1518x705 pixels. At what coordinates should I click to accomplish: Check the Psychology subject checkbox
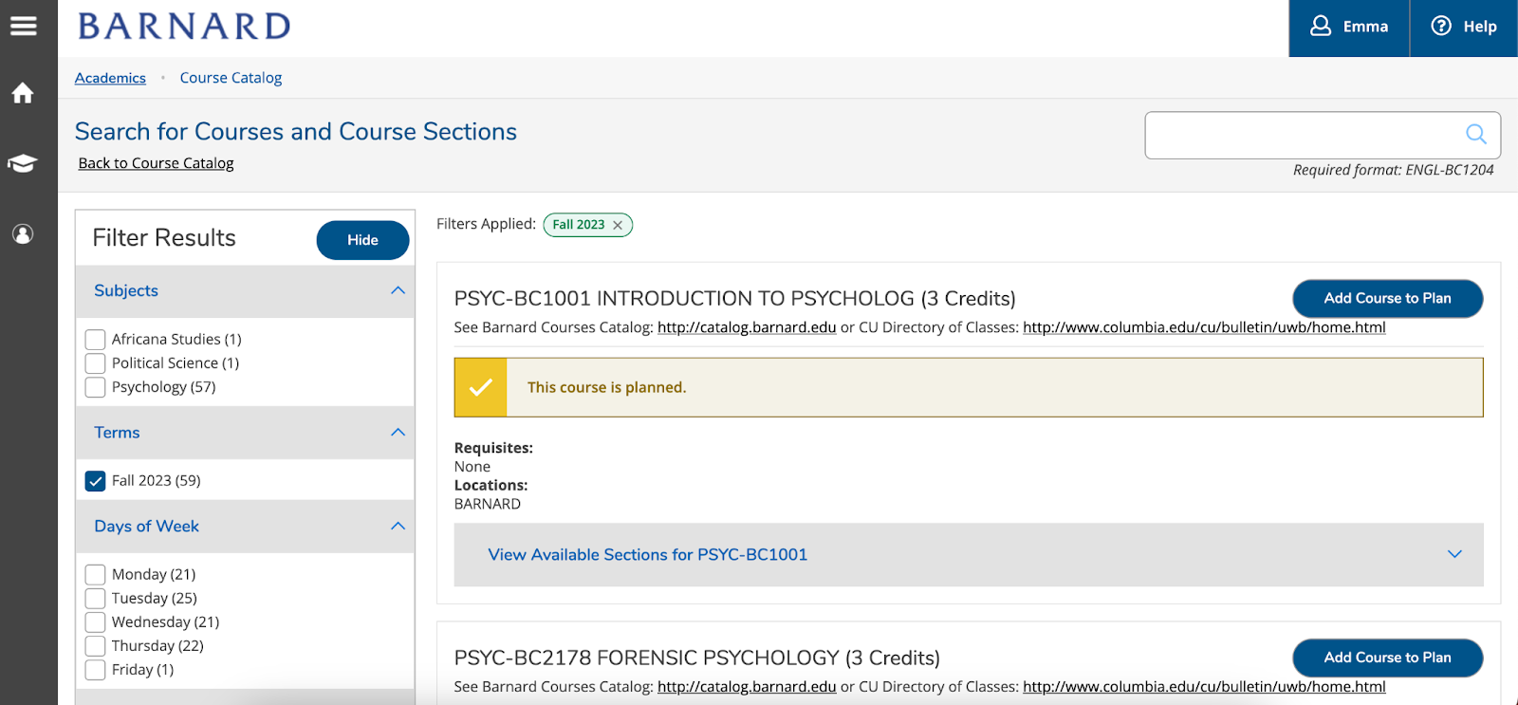pos(96,387)
